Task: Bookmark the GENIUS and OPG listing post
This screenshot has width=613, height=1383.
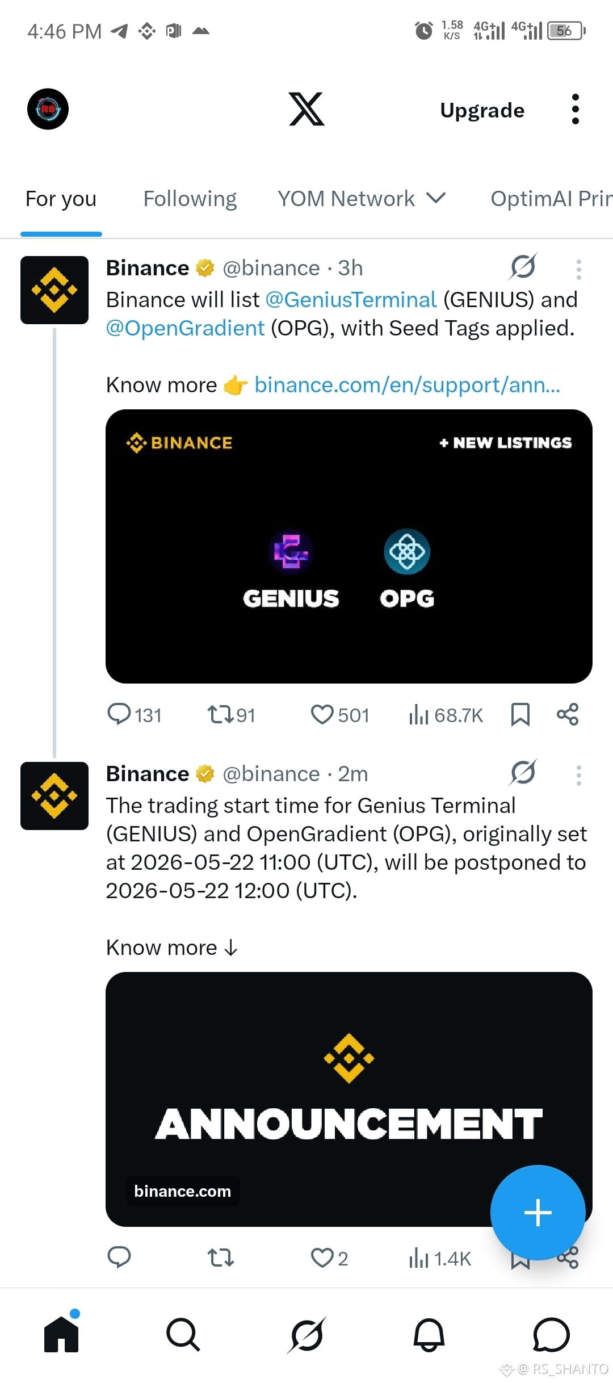Action: pyautogui.click(x=520, y=715)
